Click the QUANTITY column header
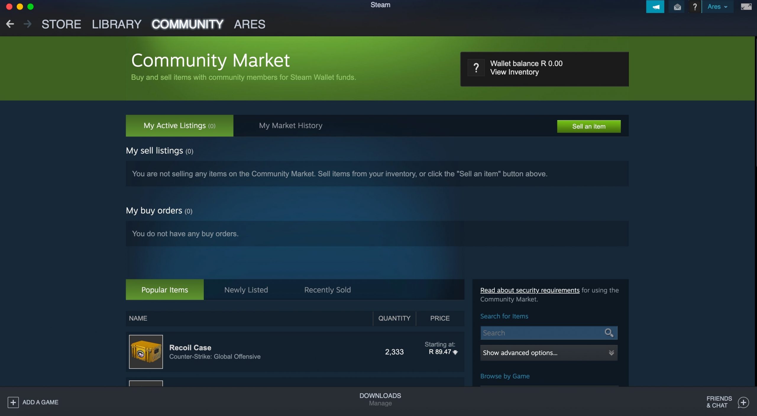The width and height of the screenshot is (757, 416). click(394, 318)
